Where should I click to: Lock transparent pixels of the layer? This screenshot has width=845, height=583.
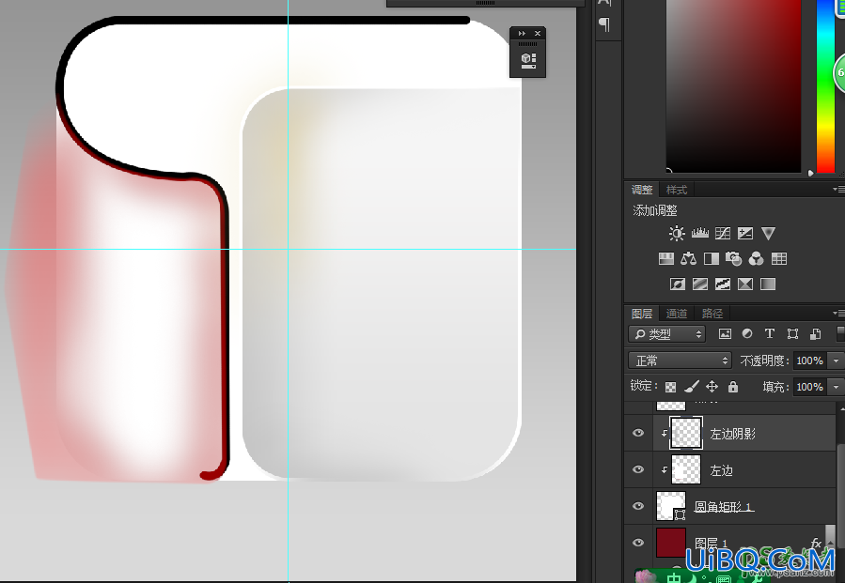[670, 387]
